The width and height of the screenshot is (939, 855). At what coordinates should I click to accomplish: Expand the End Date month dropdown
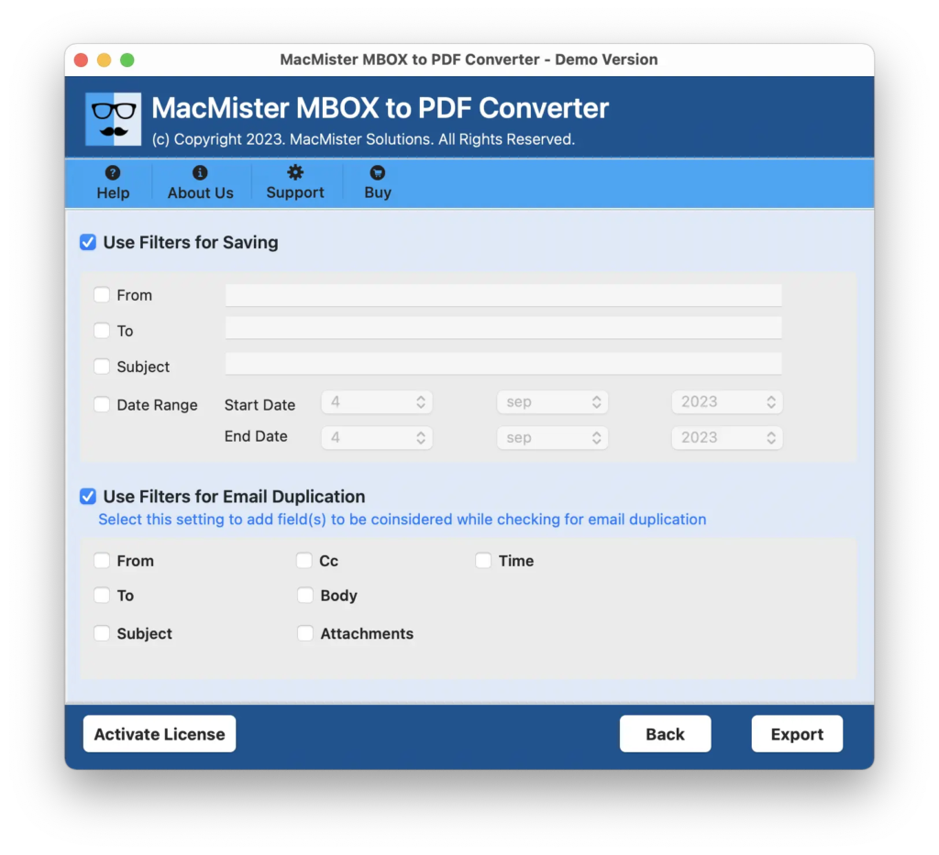(x=552, y=438)
